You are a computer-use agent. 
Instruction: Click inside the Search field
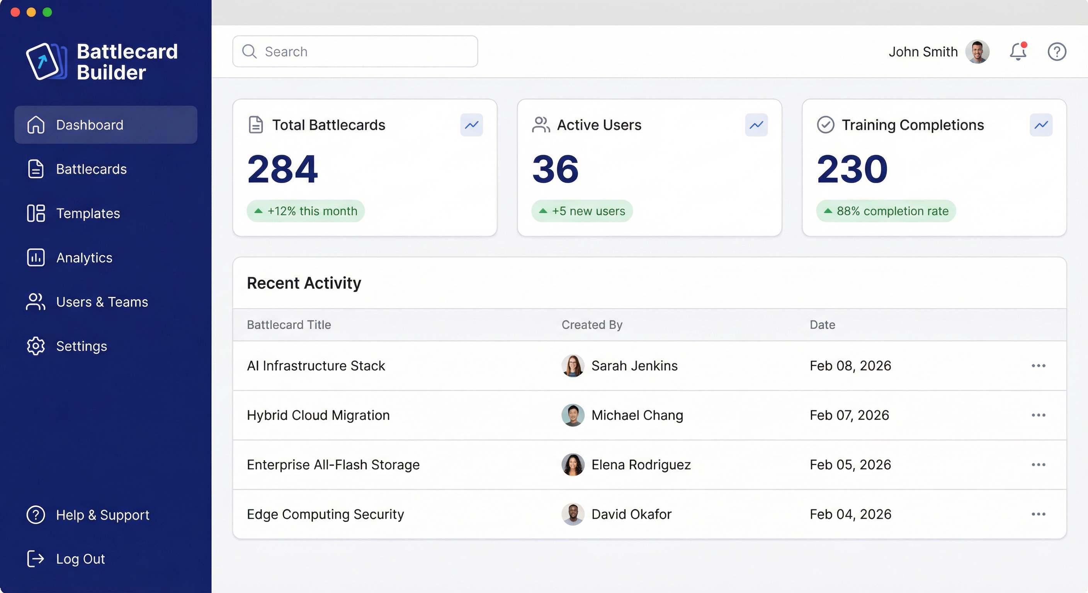tap(355, 51)
